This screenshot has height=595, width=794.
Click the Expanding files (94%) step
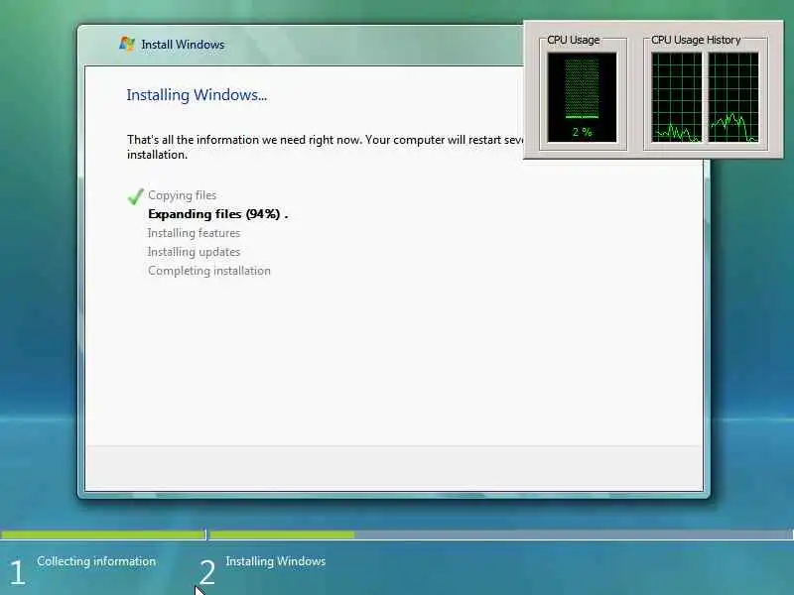pos(218,214)
